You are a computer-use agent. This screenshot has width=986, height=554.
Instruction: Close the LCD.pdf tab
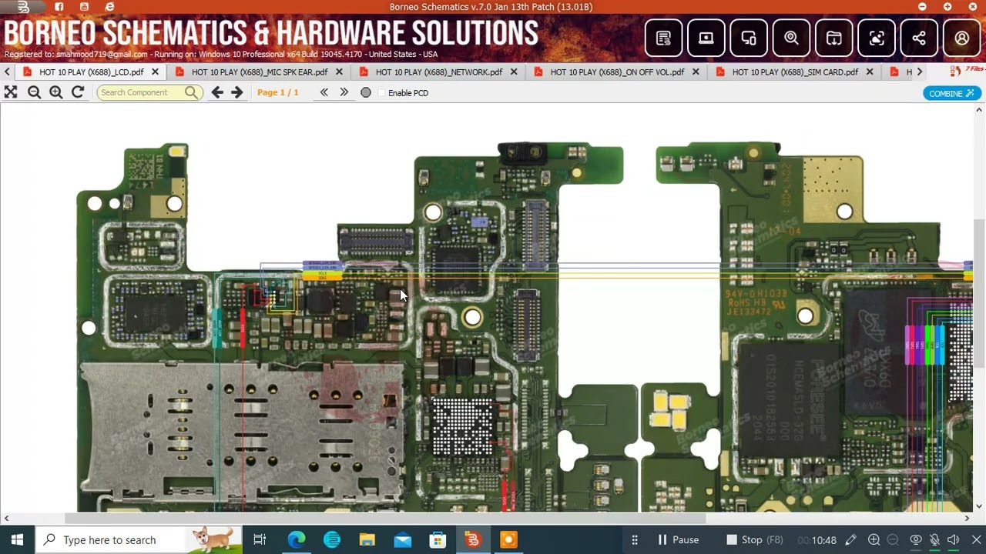pyautogui.click(x=155, y=72)
